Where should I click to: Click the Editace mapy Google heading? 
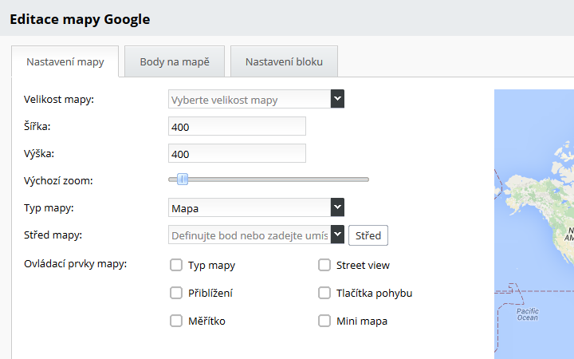point(80,19)
